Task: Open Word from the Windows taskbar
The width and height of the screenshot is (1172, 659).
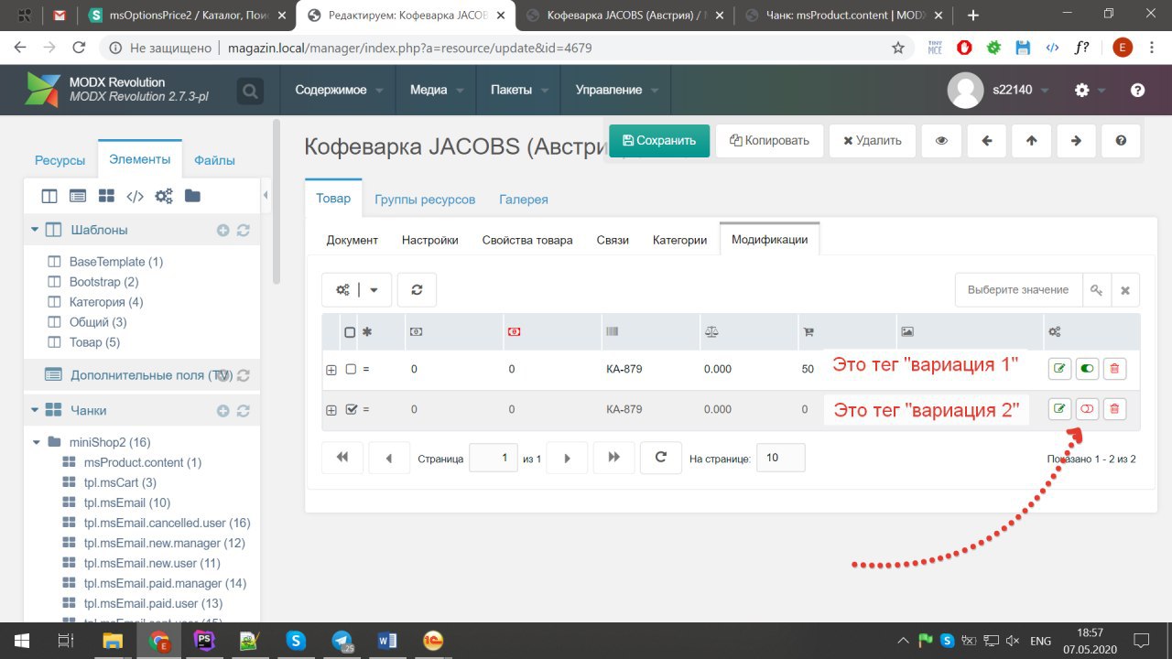Action: [387, 641]
